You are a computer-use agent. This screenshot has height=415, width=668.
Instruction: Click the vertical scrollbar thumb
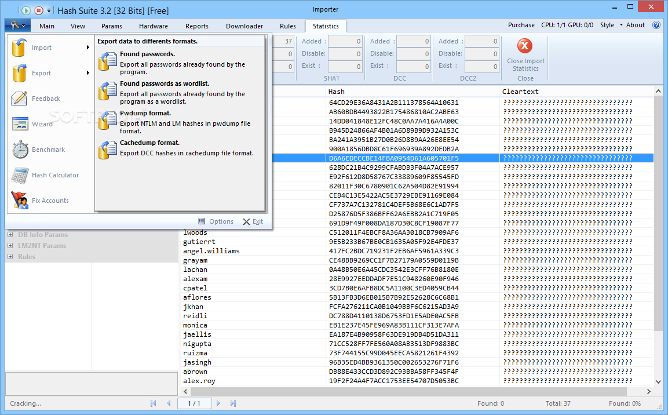[658, 213]
